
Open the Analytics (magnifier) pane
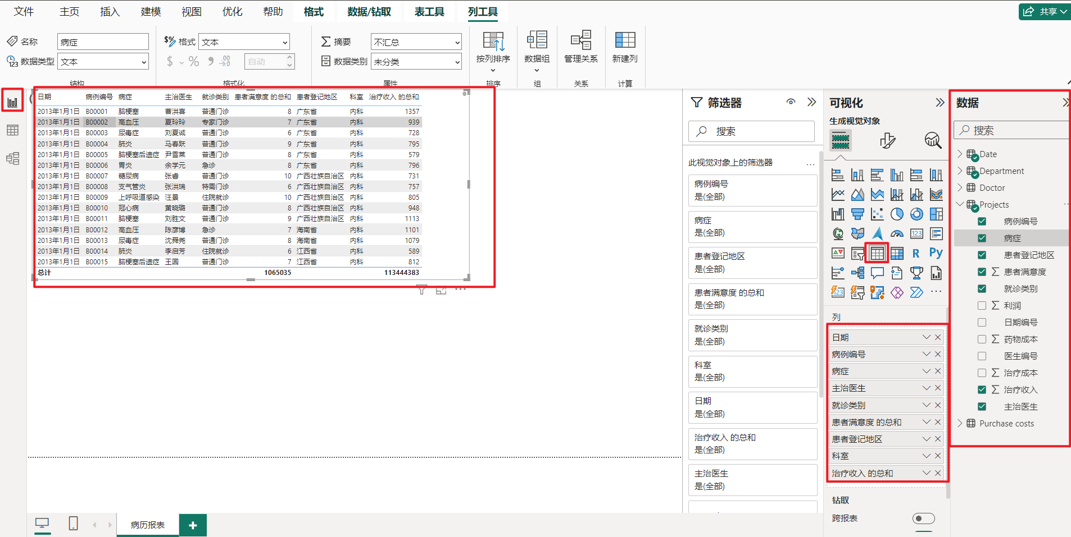pos(933,140)
